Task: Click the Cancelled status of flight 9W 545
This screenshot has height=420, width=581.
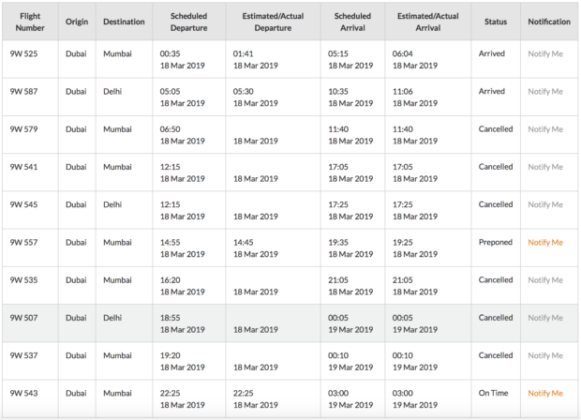Action: pyautogui.click(x=496, y=204)
